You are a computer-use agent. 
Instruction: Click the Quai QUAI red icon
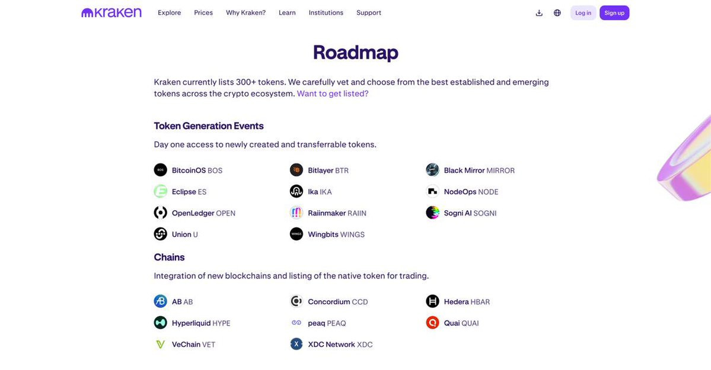[x=432, y=323]
